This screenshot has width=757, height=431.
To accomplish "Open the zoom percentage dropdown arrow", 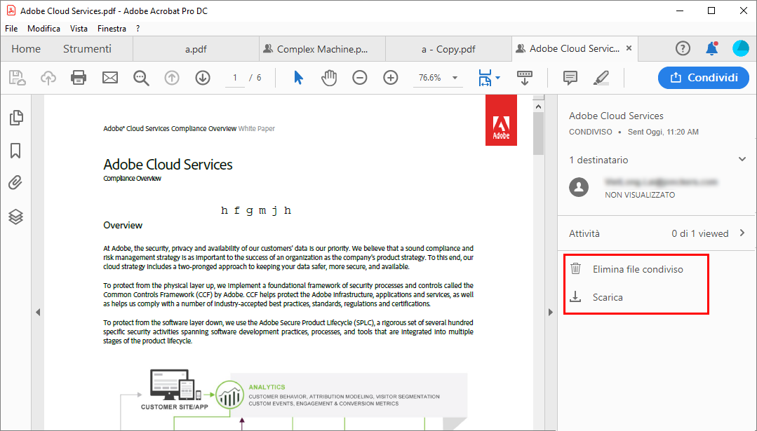I will 455,78.
